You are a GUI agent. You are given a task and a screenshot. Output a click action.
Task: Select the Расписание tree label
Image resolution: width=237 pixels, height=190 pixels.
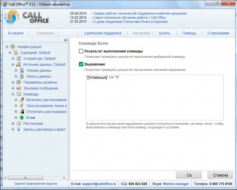pos(33,123)
